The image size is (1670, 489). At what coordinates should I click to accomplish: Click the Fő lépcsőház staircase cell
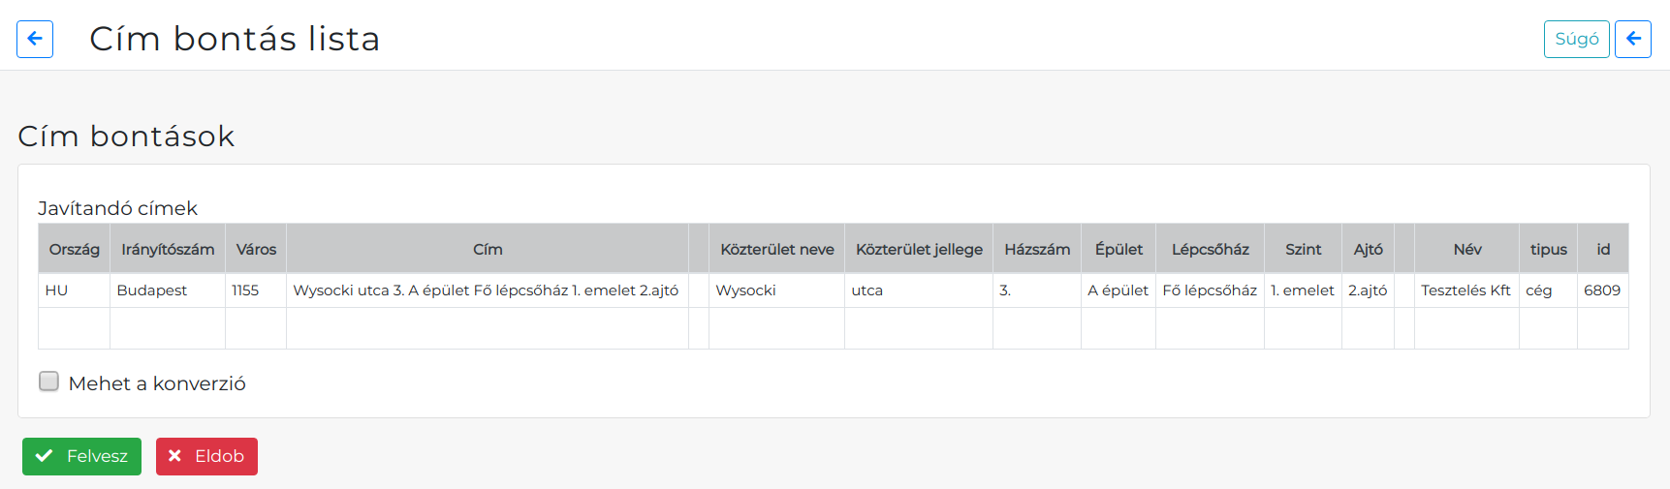(x=1211, y=290)
